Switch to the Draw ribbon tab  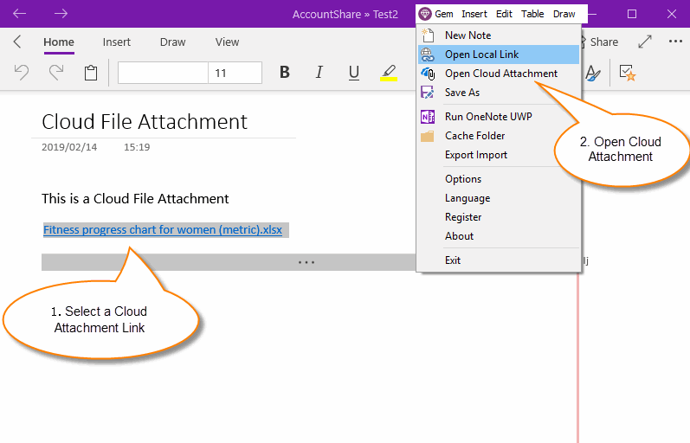(x=172, y=42)
